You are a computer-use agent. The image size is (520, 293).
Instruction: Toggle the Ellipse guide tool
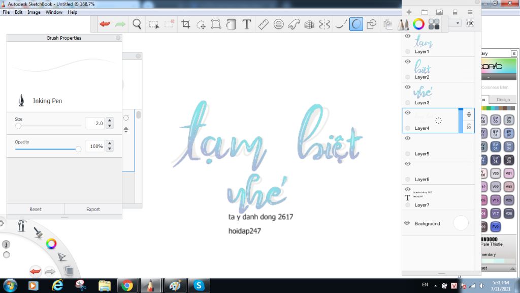[x=279, y=24]
